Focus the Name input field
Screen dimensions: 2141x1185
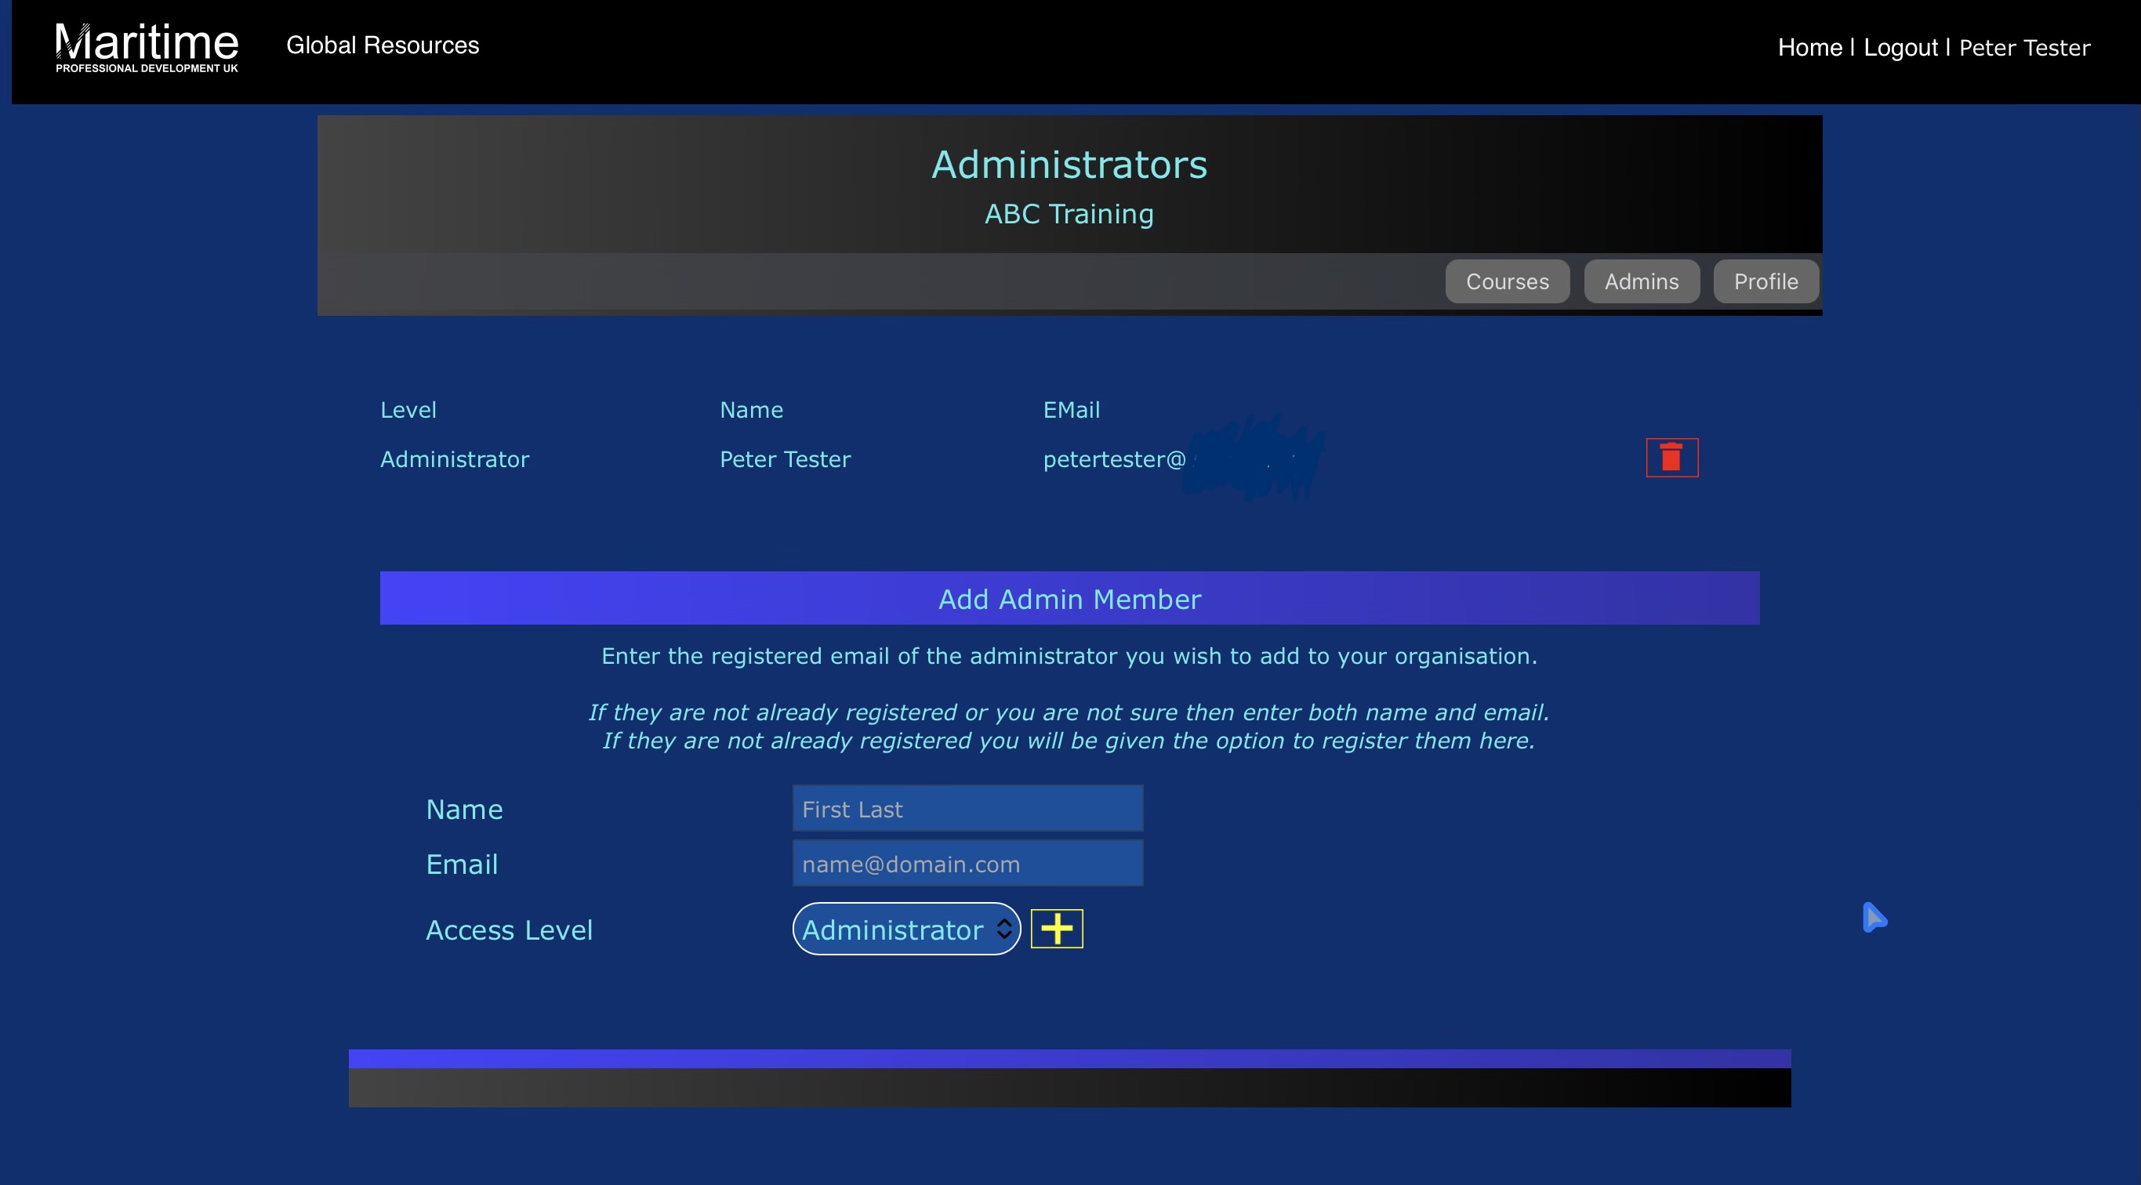(967, 809)
